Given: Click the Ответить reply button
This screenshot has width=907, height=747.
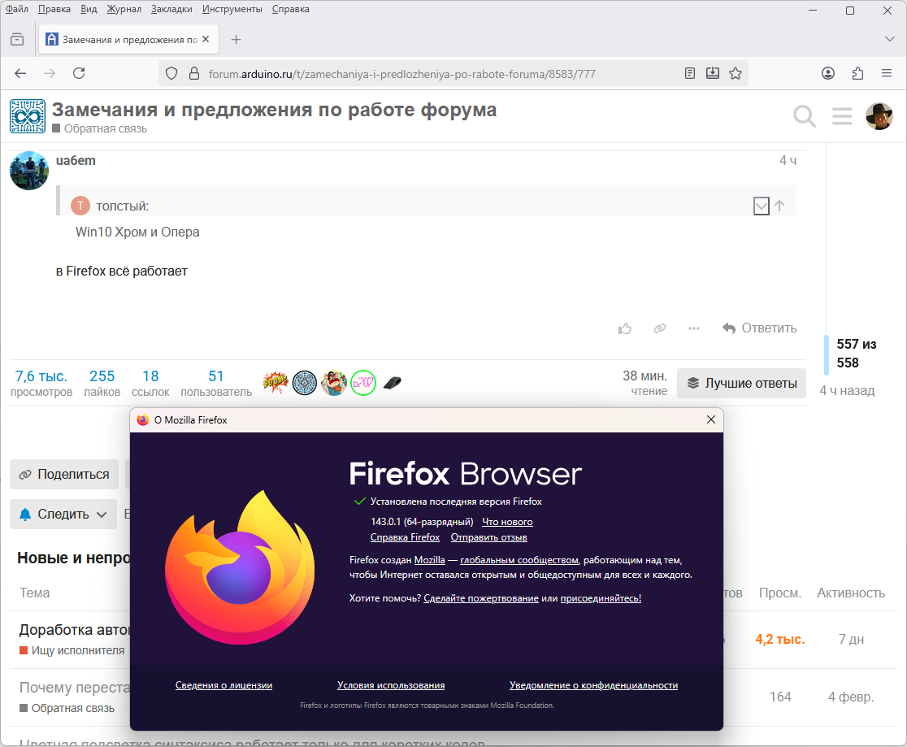Looking at the screenshot, I should point(759,328).
